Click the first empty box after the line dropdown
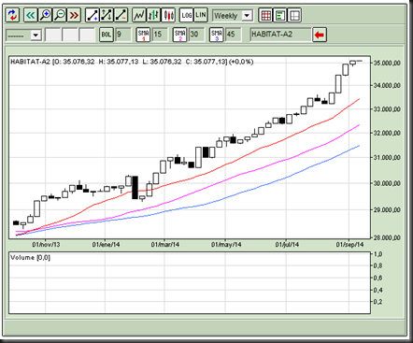 point(53,35)
